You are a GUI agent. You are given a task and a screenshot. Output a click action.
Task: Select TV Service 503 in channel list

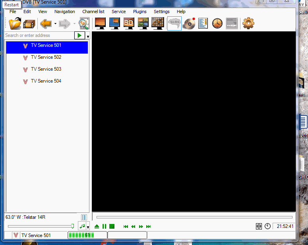[46, 69]
